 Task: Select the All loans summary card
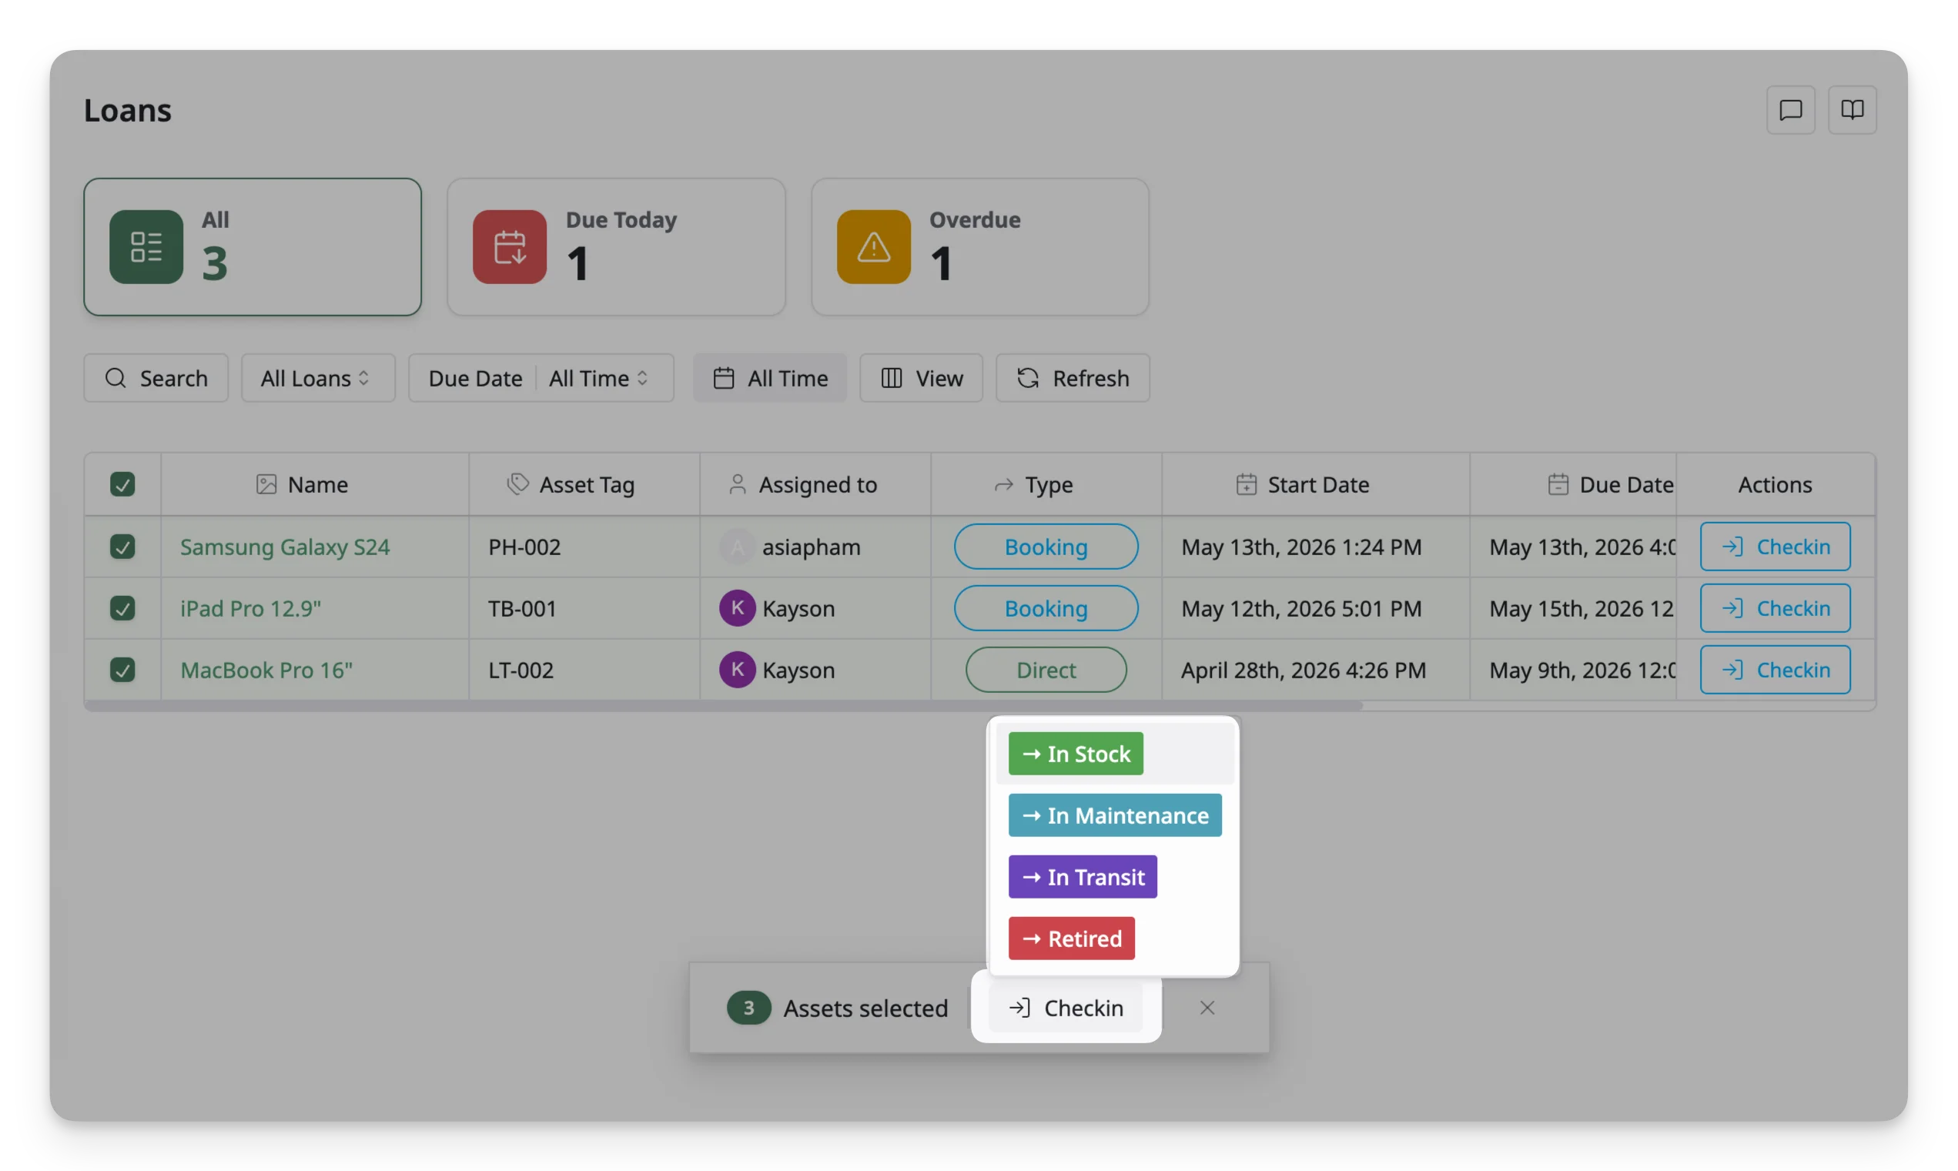253,247
